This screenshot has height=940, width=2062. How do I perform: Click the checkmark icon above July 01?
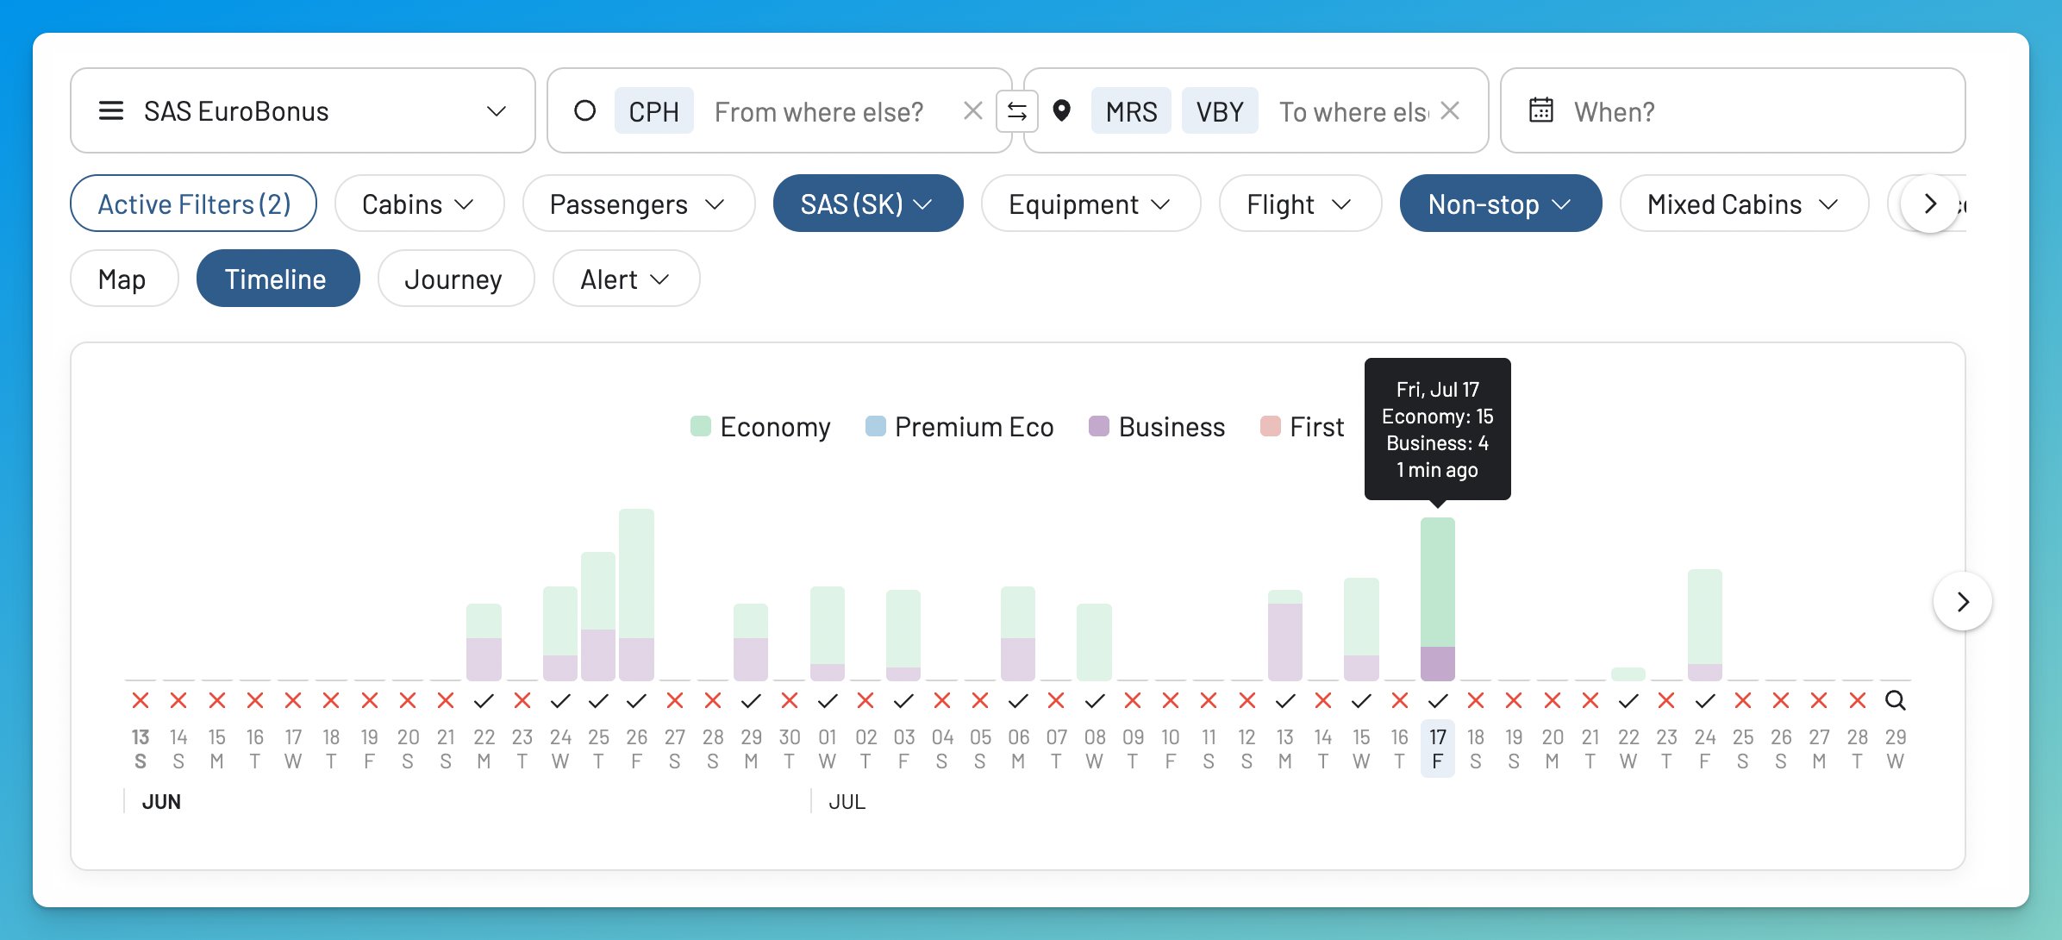828,700
